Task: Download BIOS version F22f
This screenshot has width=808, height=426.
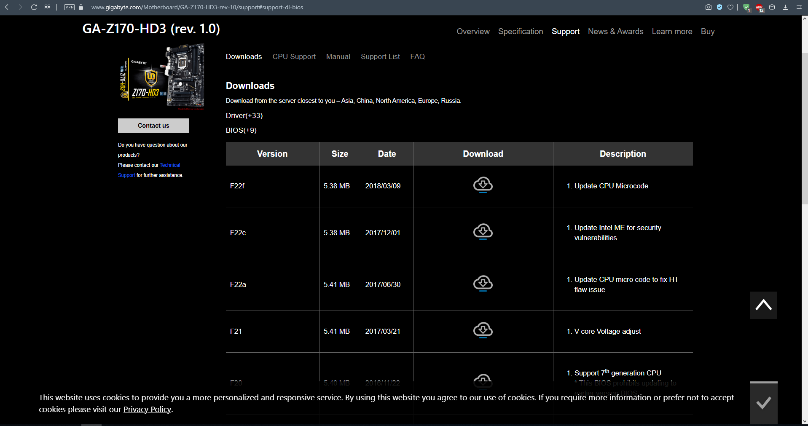Action: [483, 185]
